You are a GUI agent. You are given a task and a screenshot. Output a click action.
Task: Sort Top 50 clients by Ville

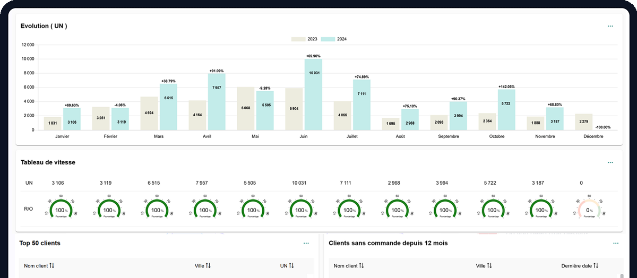pos(208,265)
